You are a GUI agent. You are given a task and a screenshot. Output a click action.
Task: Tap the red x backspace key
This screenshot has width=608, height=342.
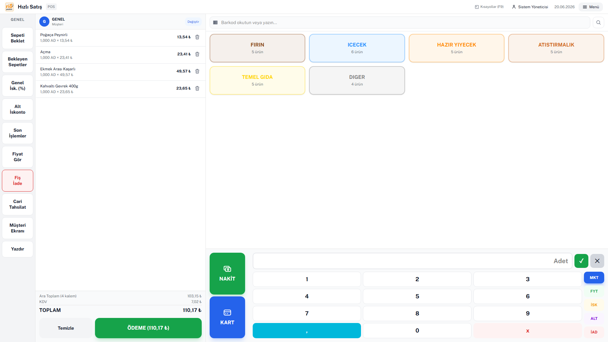click(528, 331)
